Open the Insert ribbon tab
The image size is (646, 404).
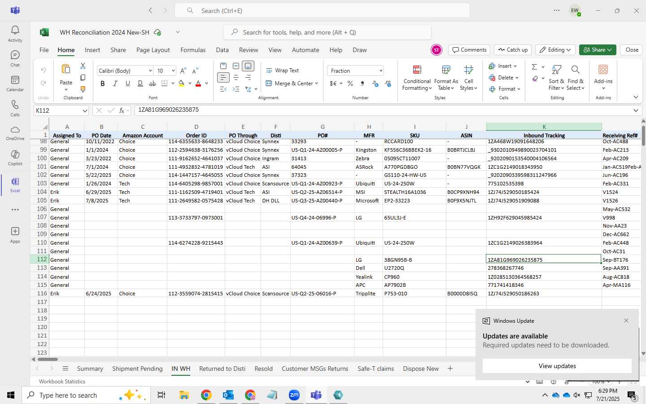pyautogui.click(x=92, y=50)
